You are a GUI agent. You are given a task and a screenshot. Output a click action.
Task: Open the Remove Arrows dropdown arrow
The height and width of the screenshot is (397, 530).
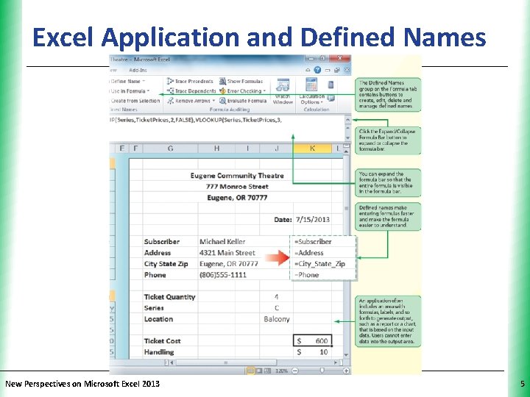213,101
